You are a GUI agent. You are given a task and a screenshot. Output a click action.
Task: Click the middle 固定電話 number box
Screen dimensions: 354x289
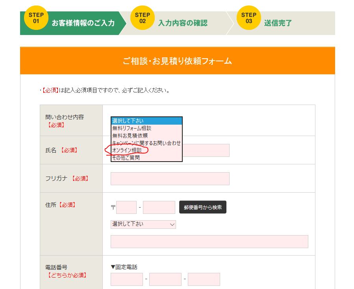click(165, 279)
